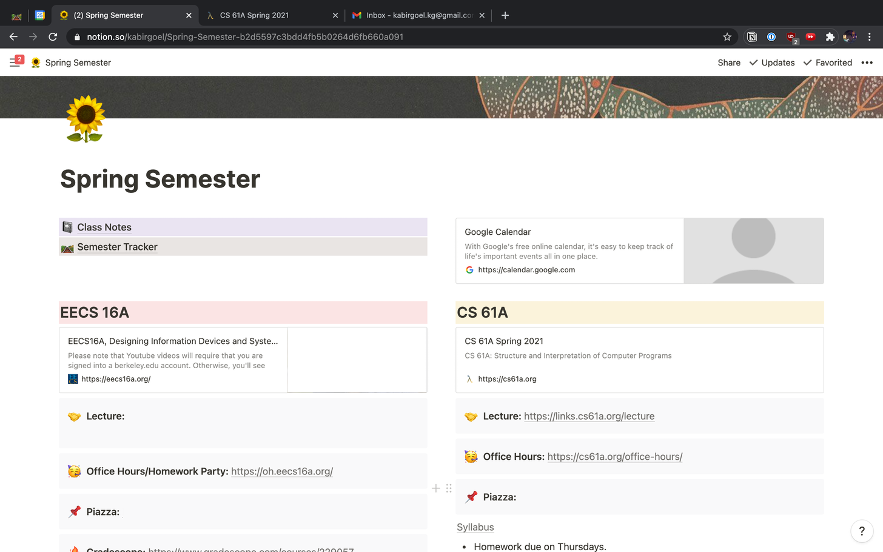Open the Google Calendar bookmark card
This screenshot has height=552, width=883.
pyautogui.click(x=640, y=251)
